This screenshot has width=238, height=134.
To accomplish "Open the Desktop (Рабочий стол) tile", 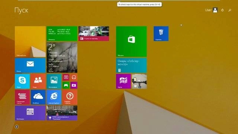I will (30, 41).
